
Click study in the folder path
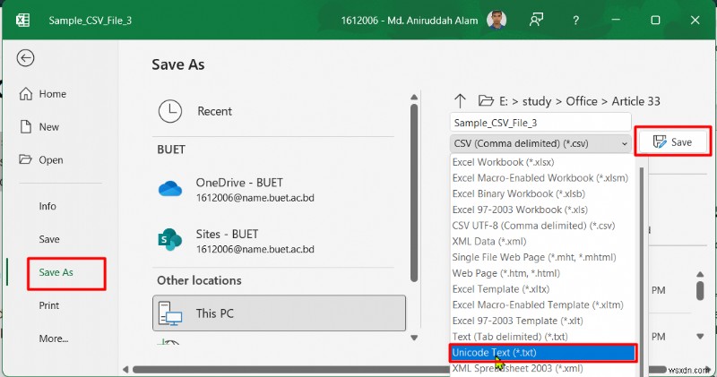click(x=537, y=101)
